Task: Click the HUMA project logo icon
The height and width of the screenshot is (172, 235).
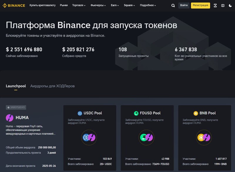Action: (10, 118)
